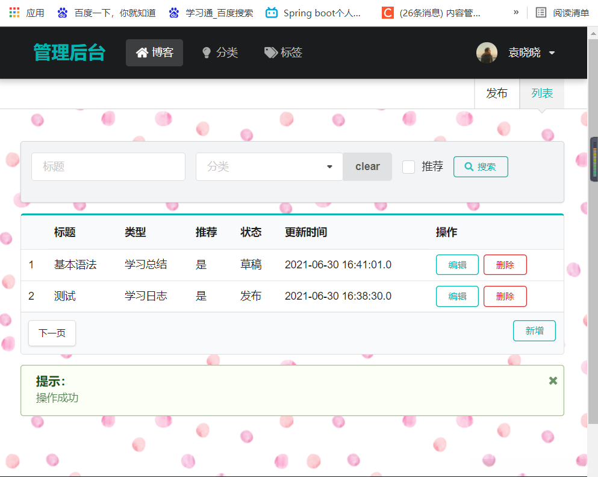
Task: Open the 学习通_百度搜索 bookmark
Action: point(211,13)
